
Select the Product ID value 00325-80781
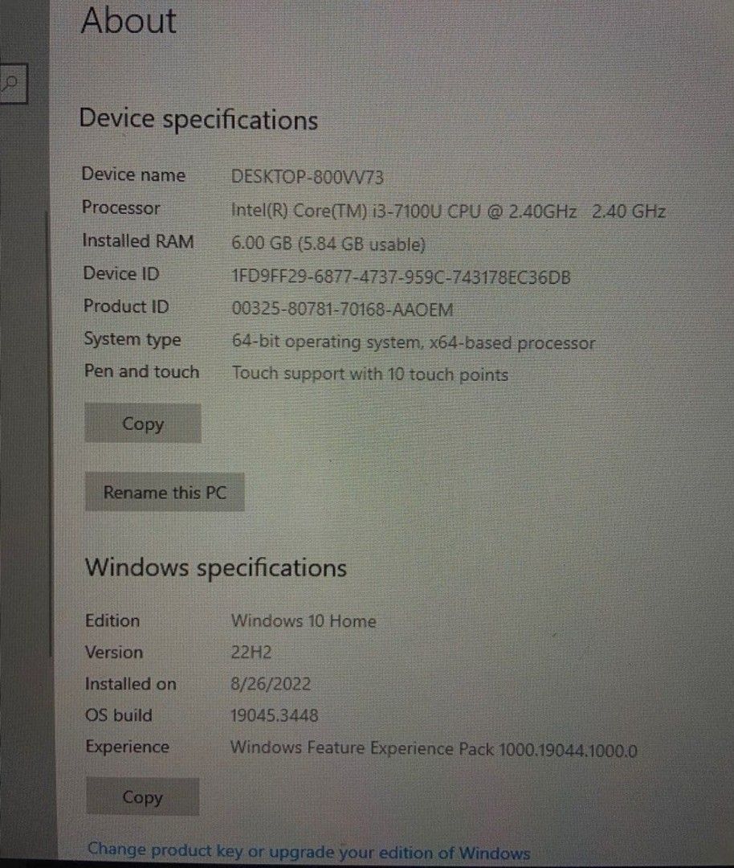click(x=342, y=309)
